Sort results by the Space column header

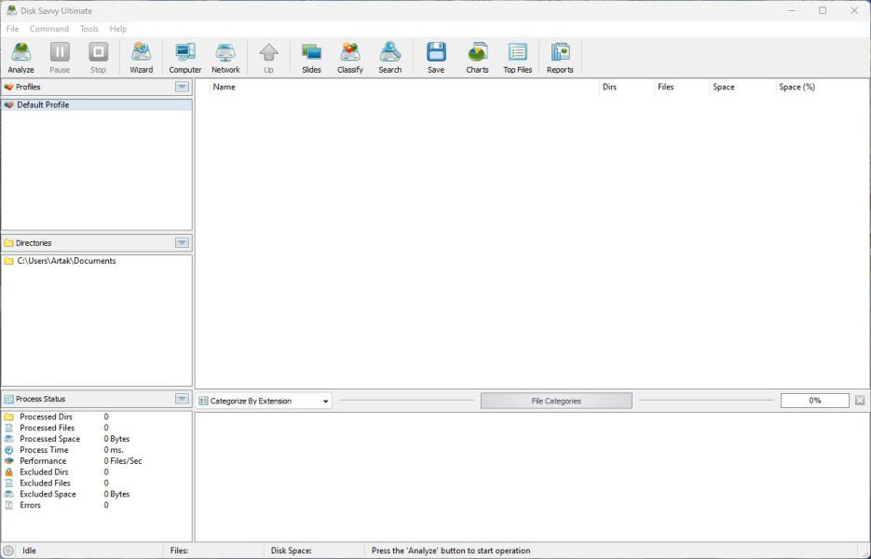(724, 87)
